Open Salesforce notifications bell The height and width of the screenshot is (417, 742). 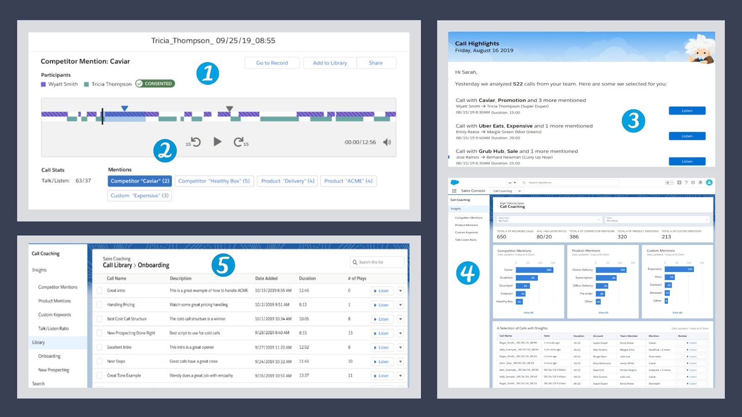pyautogui.click(x=700, y=183)
